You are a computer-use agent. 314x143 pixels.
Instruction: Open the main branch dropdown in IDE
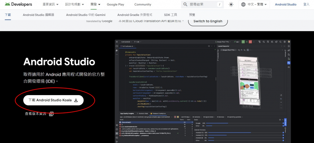pos(138,42)
